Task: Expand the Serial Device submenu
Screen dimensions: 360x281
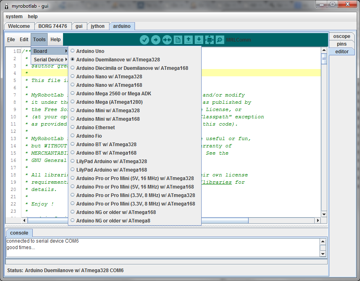Action: click(50, 60)
